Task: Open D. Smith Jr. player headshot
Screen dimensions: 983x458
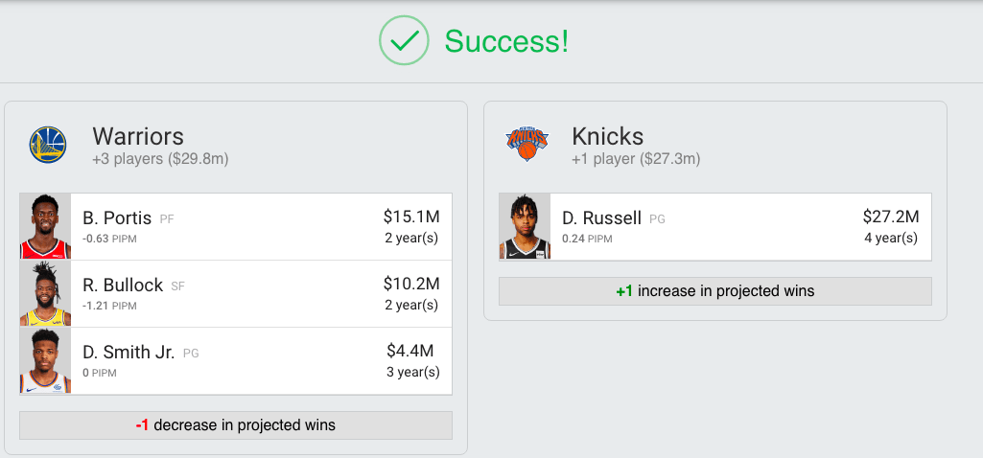Action: (x=45, y=361)
